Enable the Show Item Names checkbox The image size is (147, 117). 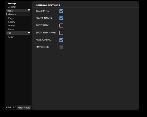61,33
